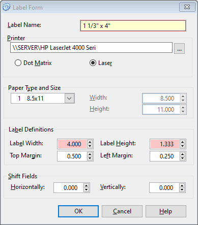Click the Label Name text field

coord(133,26)
